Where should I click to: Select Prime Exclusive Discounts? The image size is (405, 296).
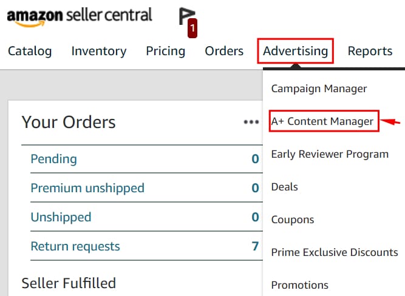pyautogui.click(x=335, y=252)
